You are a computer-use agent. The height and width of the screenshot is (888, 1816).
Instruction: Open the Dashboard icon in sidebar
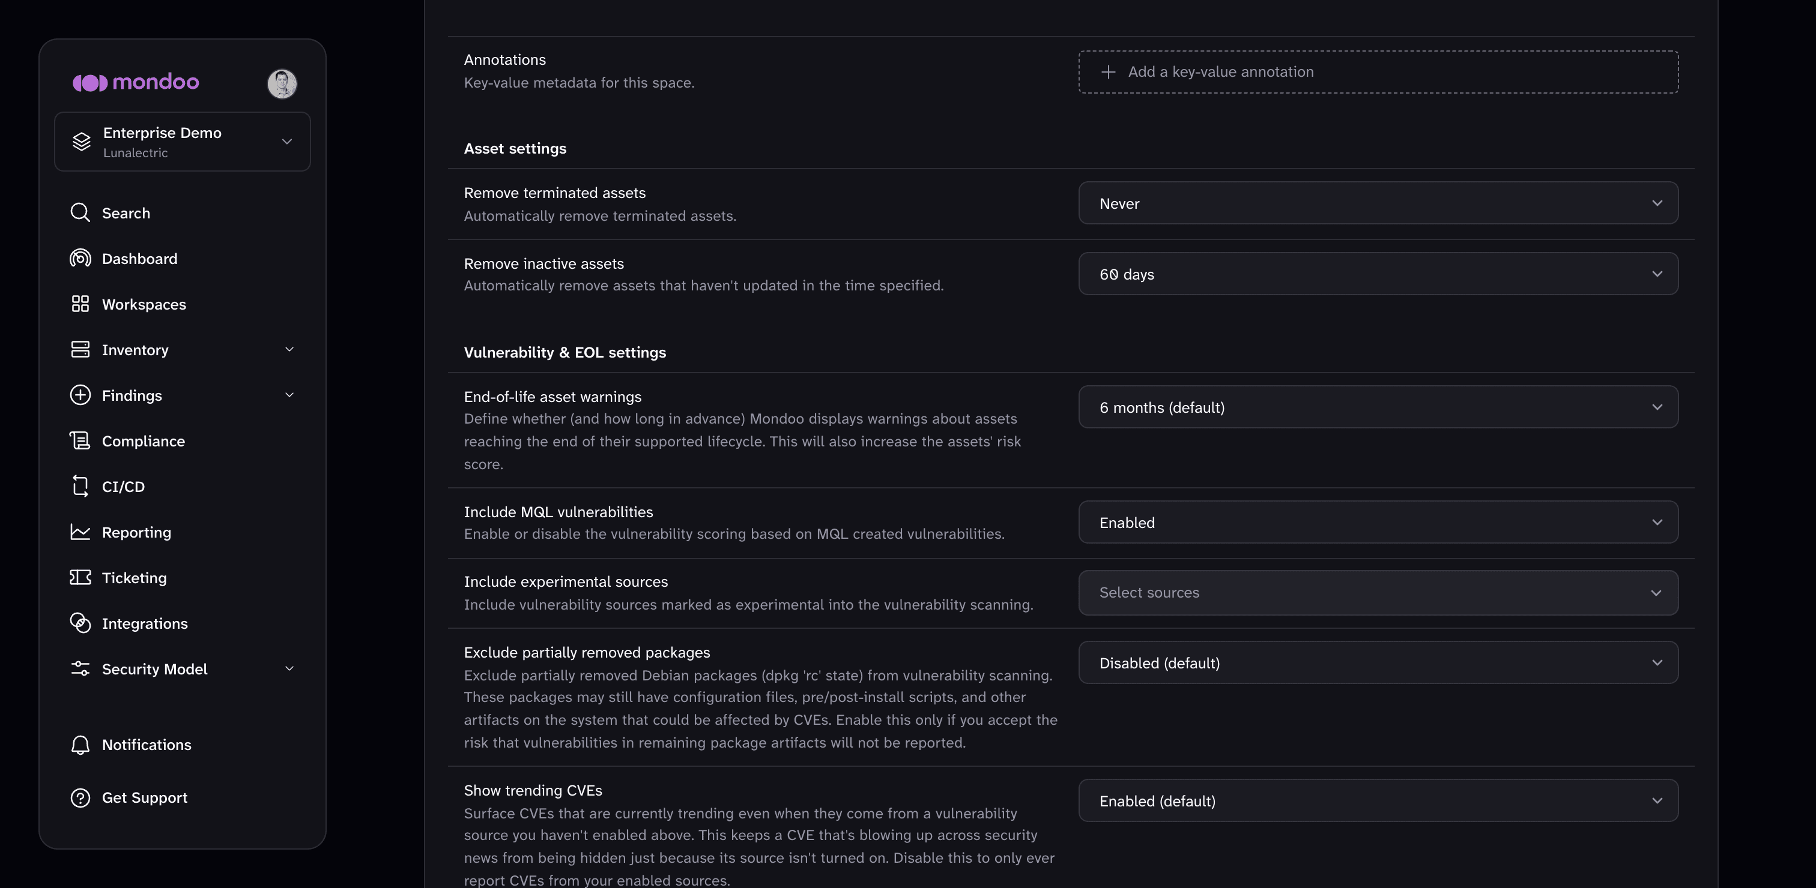[80, 259]
